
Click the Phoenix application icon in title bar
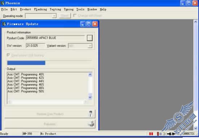3,3
